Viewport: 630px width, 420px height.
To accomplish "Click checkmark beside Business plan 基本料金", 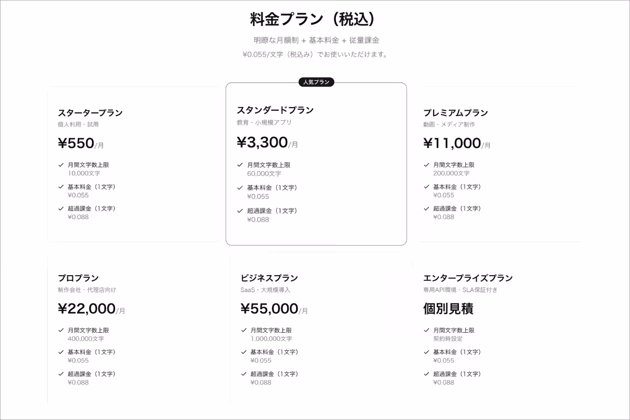I will (244, 352).
